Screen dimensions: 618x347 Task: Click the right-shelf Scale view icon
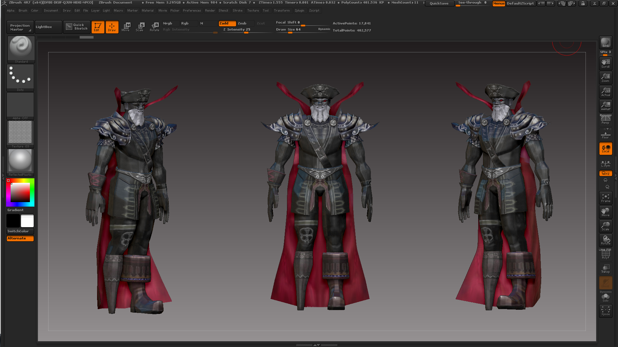pyautogui.click(x=605, y=226)
